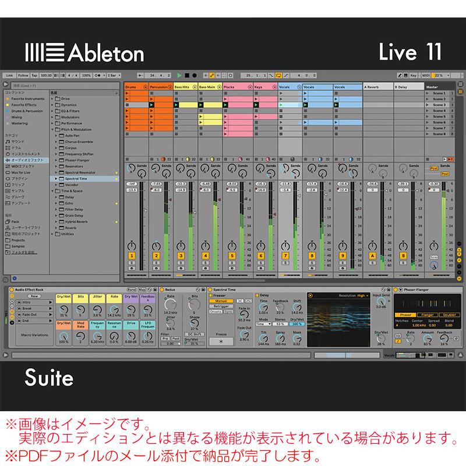Click the spectrogram play icon in Spectral Time
466x466 pixels.
[x=310, y=295]
